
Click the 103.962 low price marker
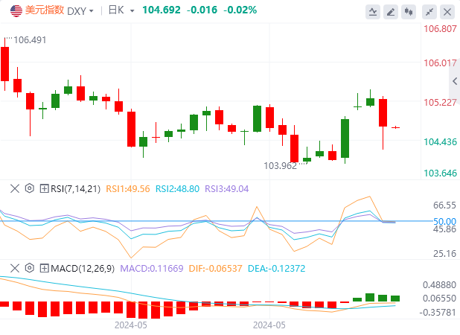[281, 165]
